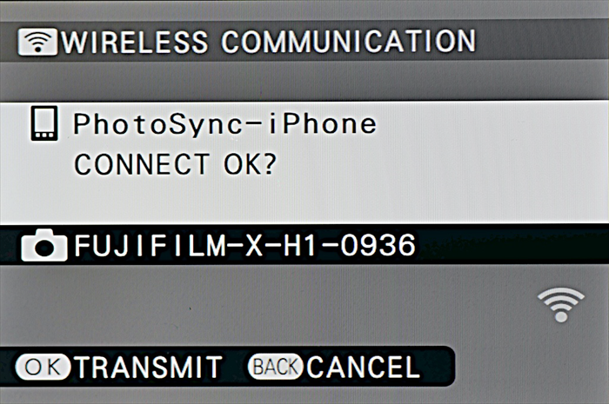Click the white connection confirmation panel
The height and width of the screenshot is (404, 609).
click(x=304, y=162)
